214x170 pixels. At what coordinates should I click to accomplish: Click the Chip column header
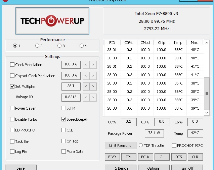click(x=162, y=43)
